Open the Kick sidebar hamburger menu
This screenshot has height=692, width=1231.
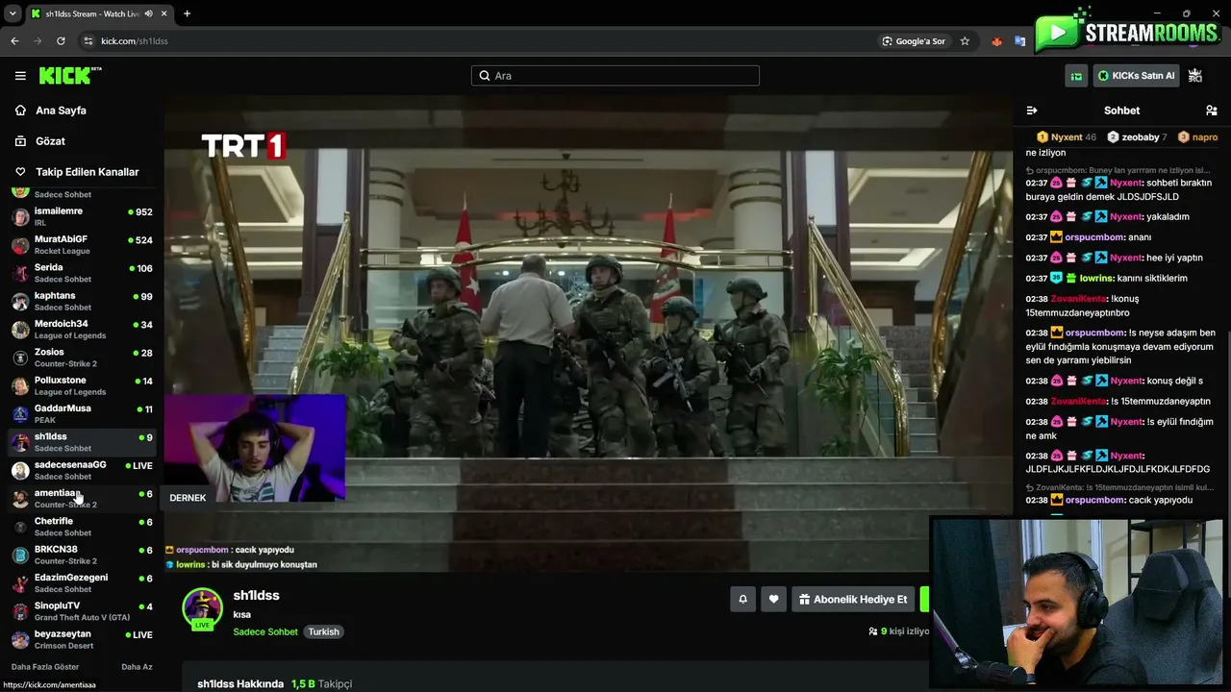tap(20, 76)
